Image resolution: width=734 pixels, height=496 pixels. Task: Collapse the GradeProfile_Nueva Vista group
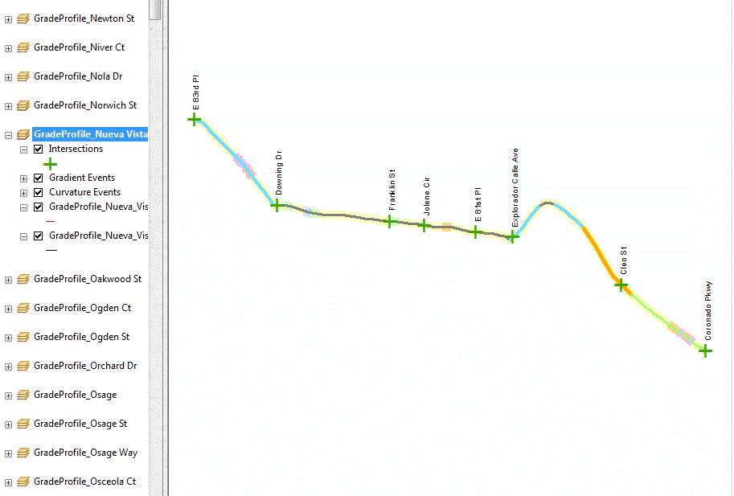8,135
